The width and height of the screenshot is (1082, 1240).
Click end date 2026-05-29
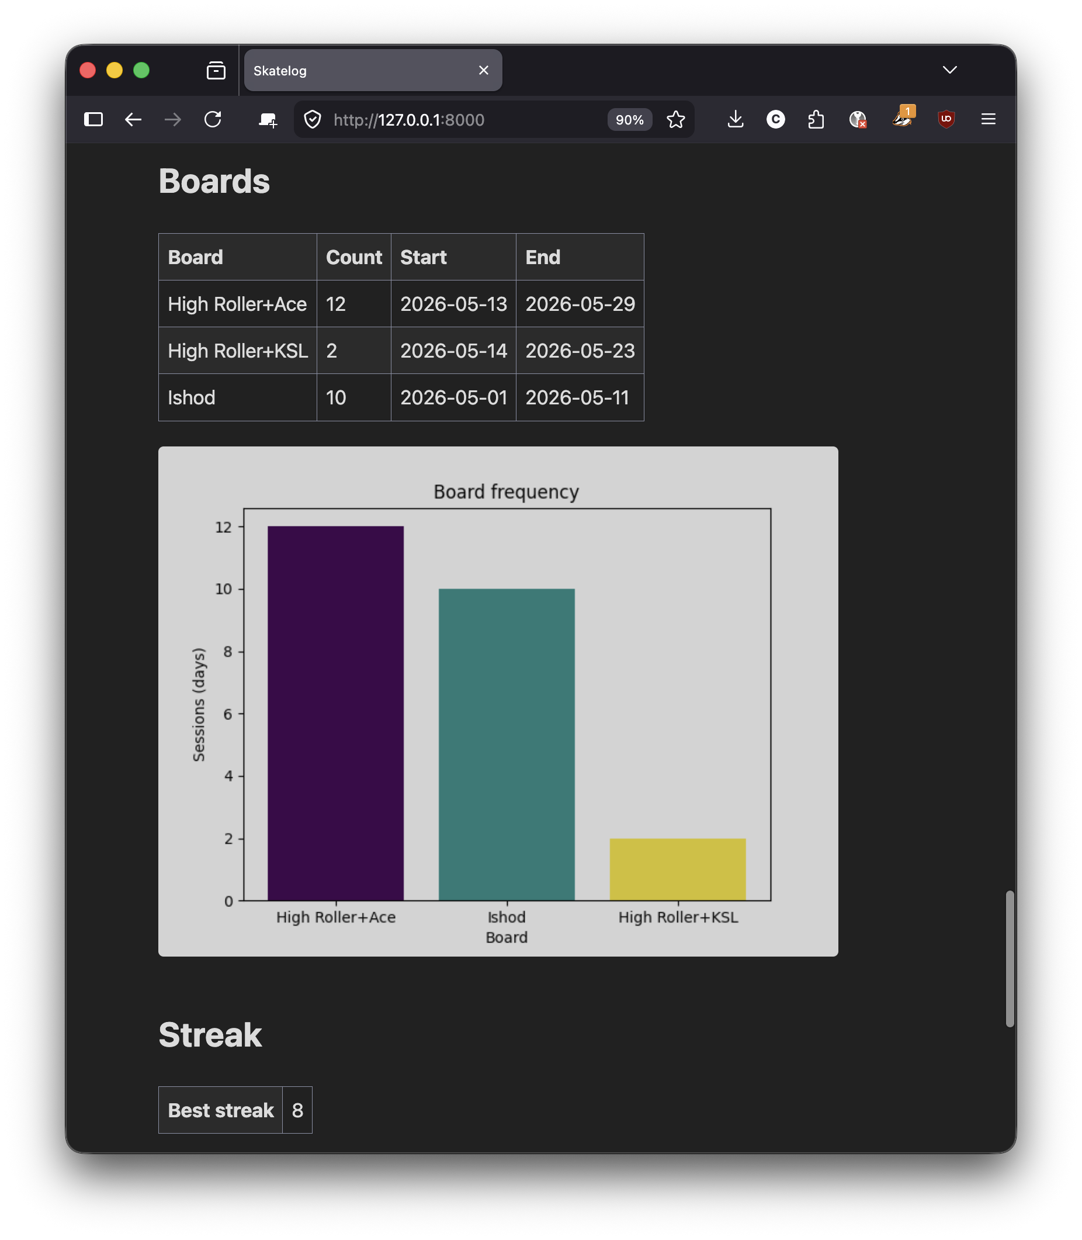580,304
